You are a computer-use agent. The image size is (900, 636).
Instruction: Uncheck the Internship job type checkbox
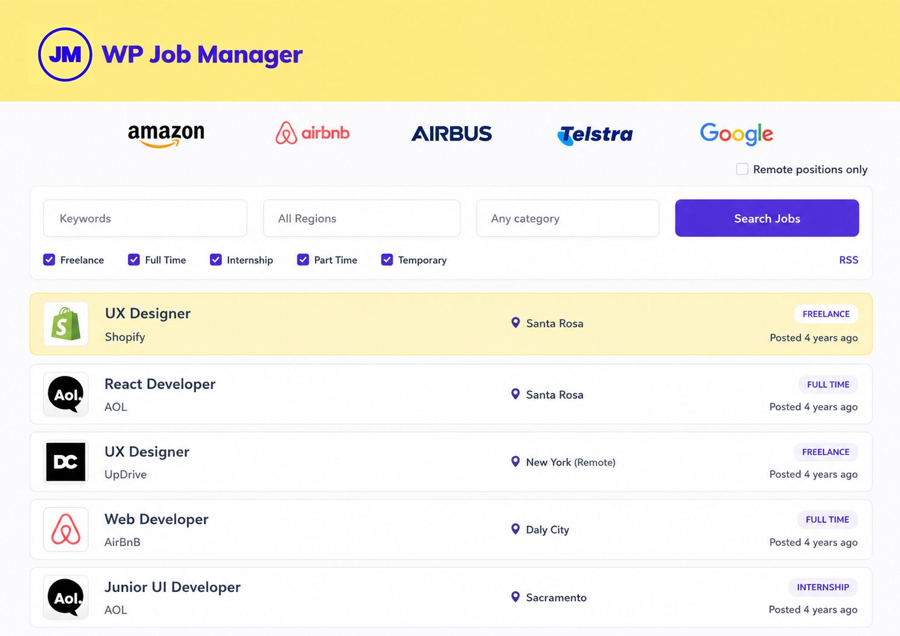point(216,259)
